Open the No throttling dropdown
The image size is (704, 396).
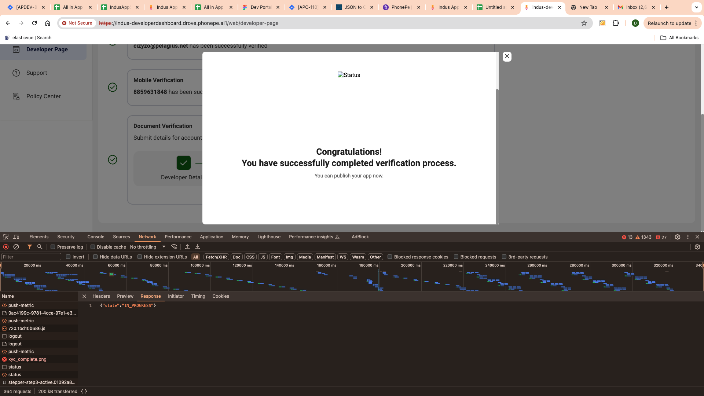148,247
